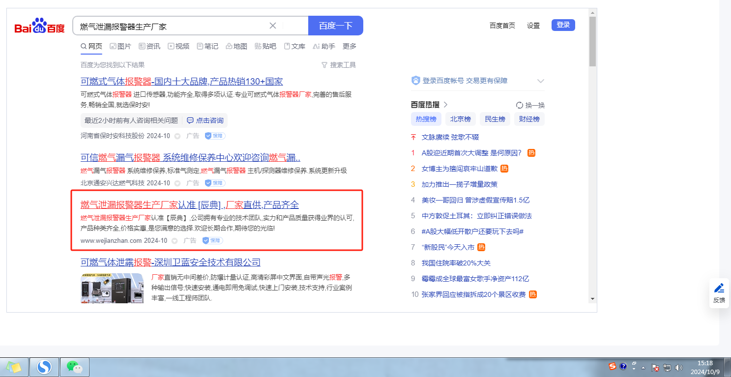Expand the 登录百度帐号 security notice chevron
This screenshot has height=377, width=731.
pos(541,81)
